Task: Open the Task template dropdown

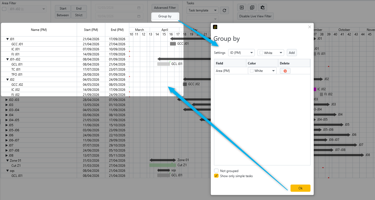Action: click(x=203, y=10)
